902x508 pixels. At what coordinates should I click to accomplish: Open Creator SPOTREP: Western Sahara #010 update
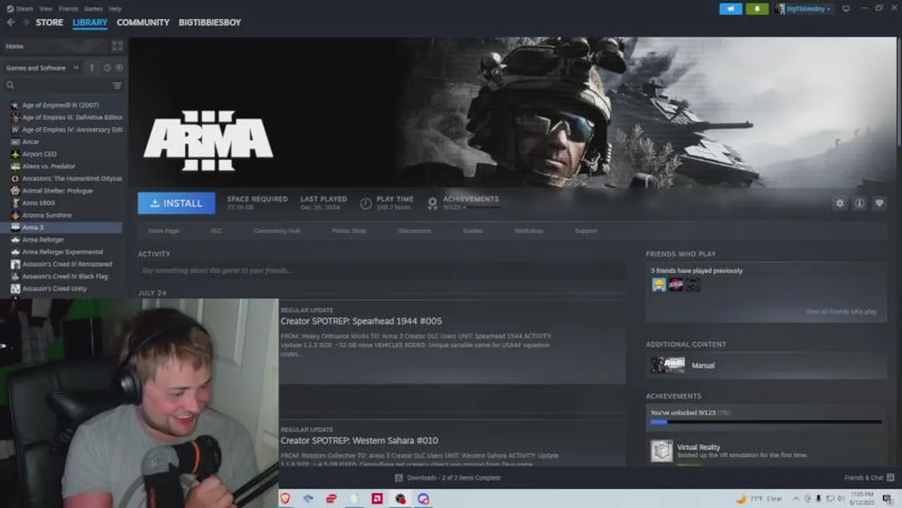[x=359, y=440]
